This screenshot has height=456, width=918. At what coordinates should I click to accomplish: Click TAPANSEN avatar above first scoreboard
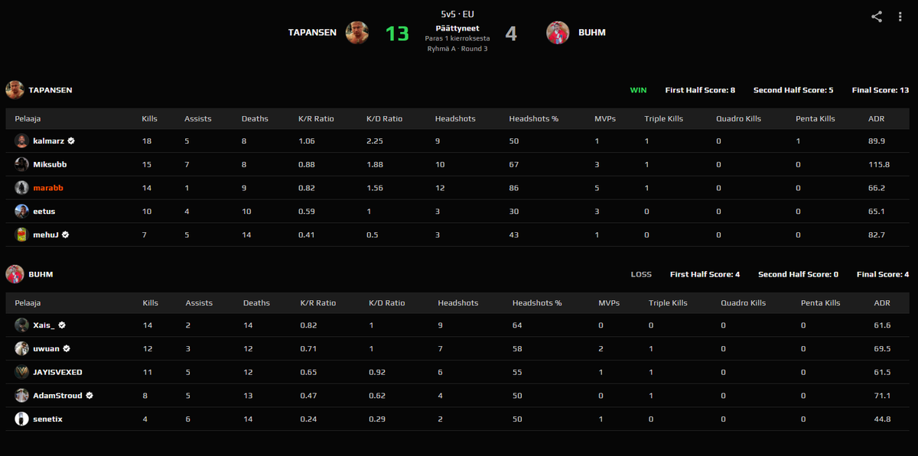(15, 90)
